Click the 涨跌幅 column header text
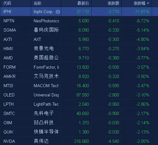Screen dimensions: 158x145 click(139, 3)
